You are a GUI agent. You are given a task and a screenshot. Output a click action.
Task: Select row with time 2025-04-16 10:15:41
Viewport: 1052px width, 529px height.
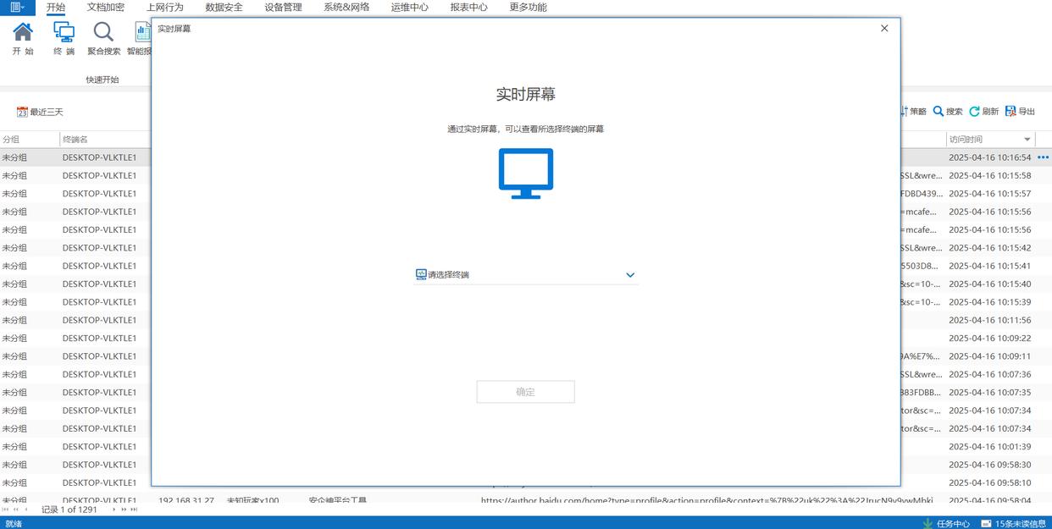coord(989,266)
